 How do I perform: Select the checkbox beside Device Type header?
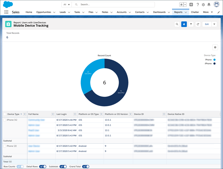point(4,114)
